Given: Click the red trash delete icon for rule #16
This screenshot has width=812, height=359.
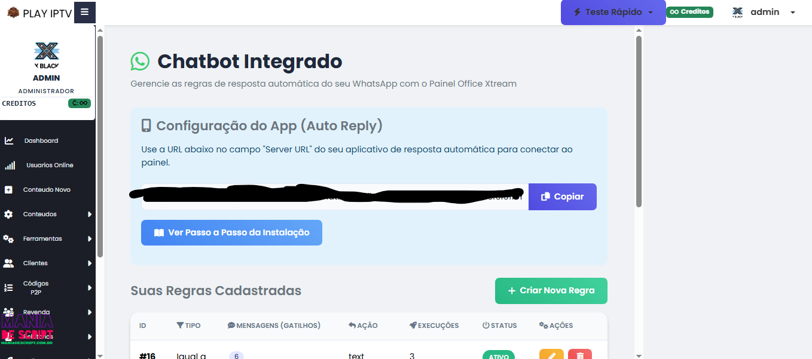Looking at the screenshot, I should (x=580, y=355).
